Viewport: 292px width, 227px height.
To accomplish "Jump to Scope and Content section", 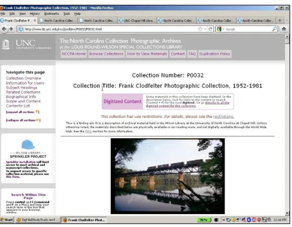I will pyautogui.click(x=23, y=101).
